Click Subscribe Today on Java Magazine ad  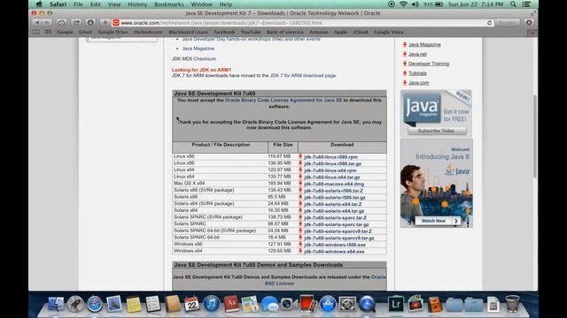point(437,131)
